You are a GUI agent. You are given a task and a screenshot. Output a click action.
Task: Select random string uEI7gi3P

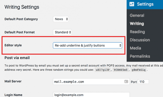click(103, 70)
